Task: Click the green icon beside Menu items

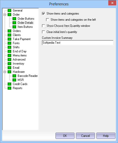Action: [x=9, y=55]
